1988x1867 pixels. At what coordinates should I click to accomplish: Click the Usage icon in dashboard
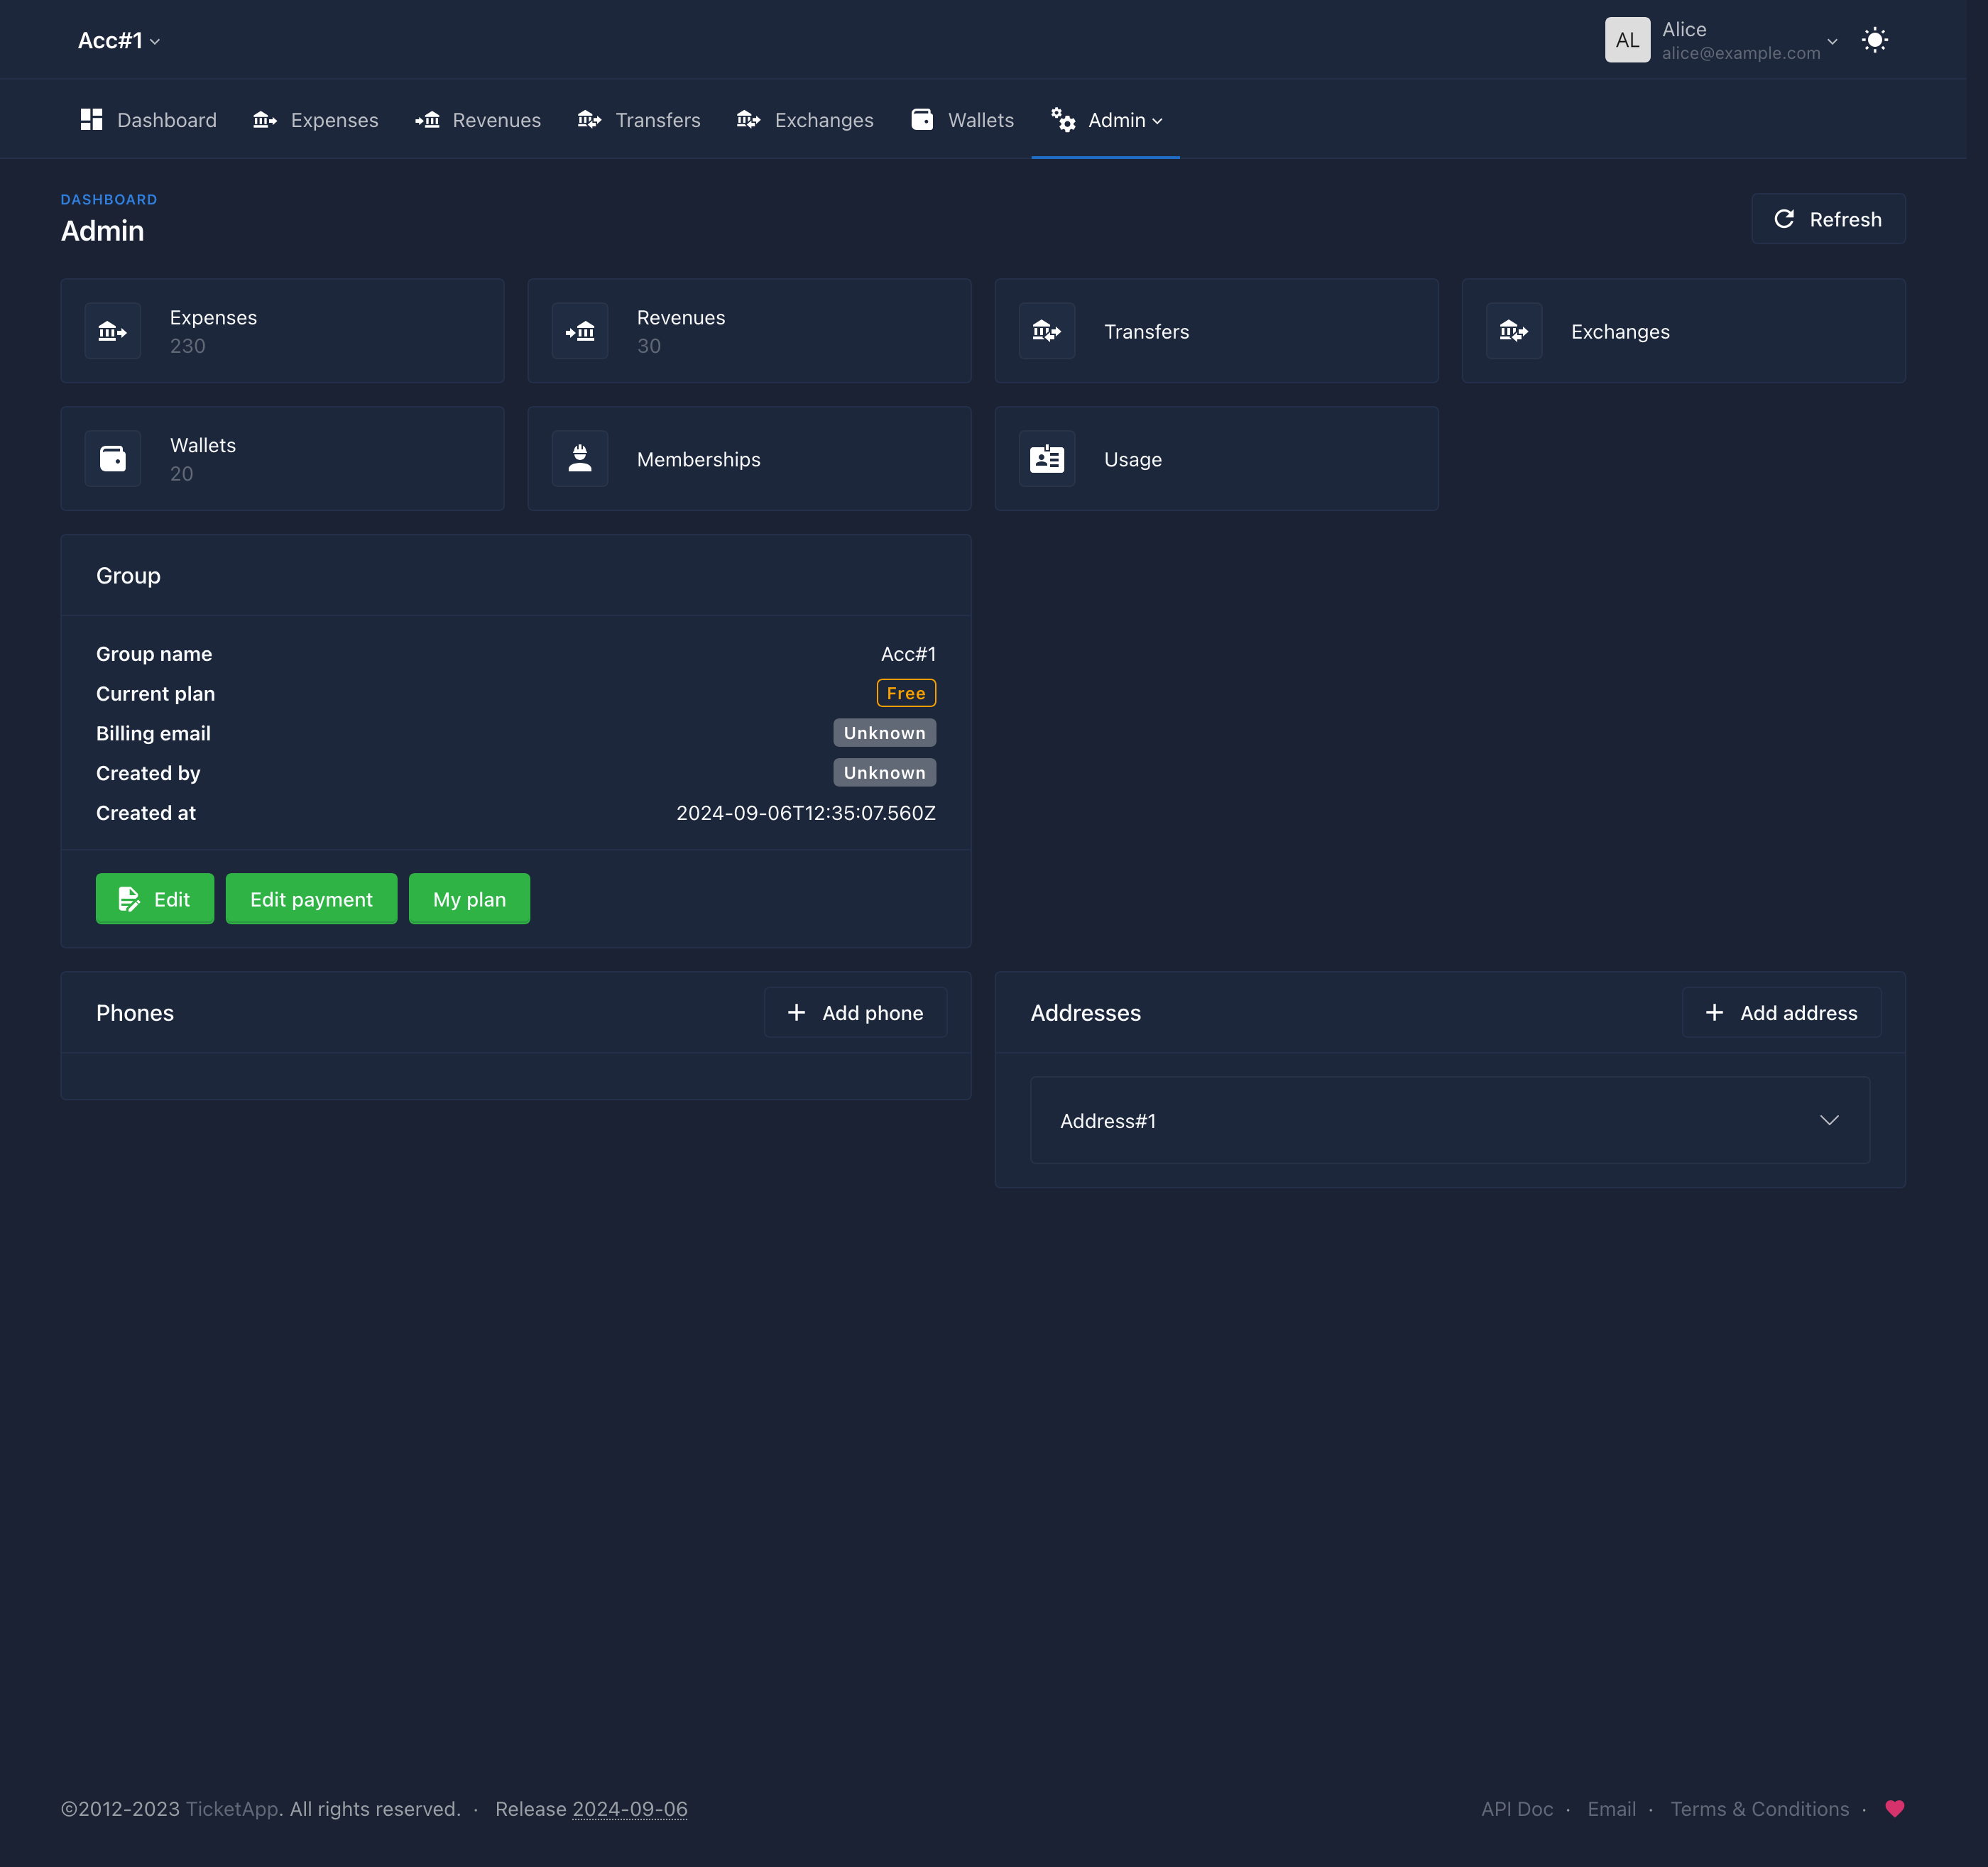pos(1047,458)
